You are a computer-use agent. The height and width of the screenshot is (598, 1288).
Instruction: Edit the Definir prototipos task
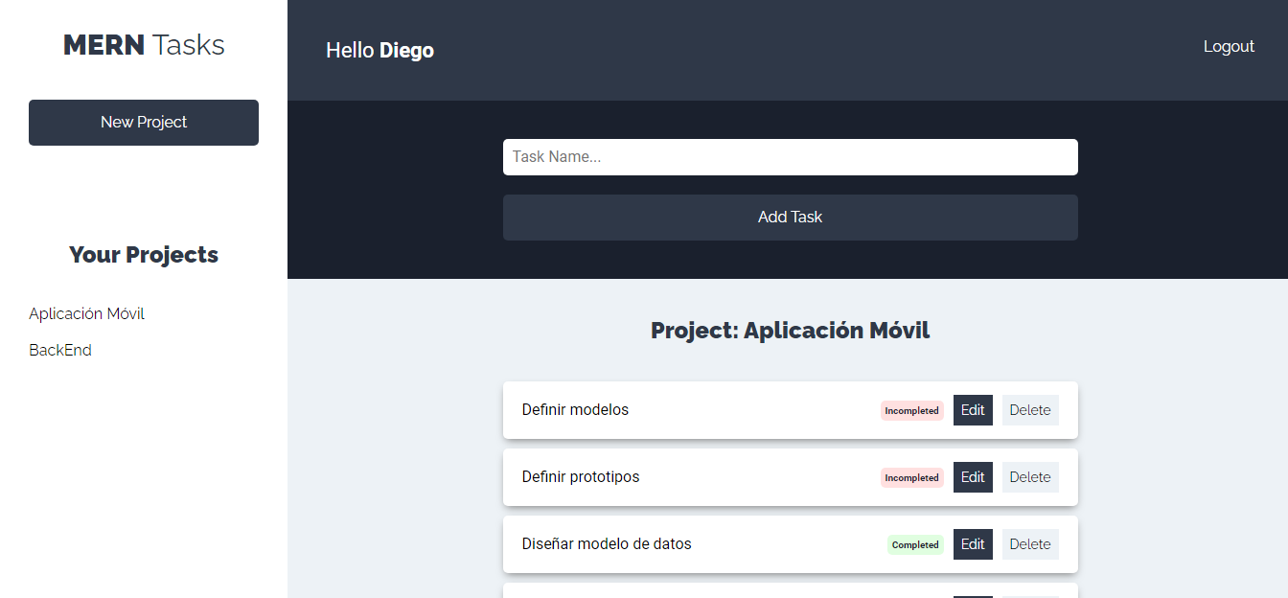click(x=973, y=477)
